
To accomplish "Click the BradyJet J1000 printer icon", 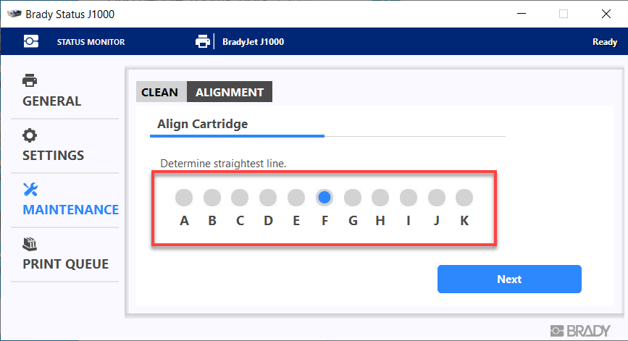I will point(203,42).
